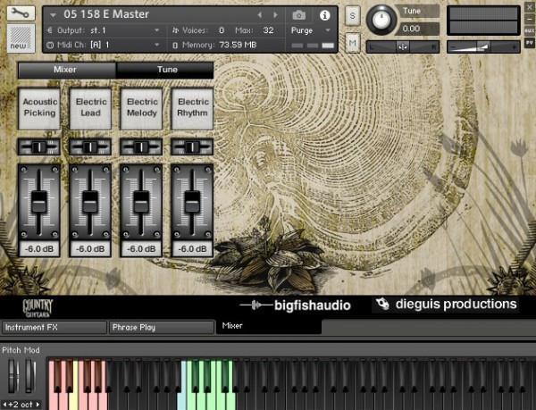
Task: Mute the instrument with M button
Action: coord(352,43)
